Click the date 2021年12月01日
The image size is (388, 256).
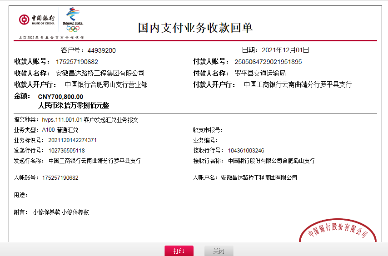click(285, 50)
